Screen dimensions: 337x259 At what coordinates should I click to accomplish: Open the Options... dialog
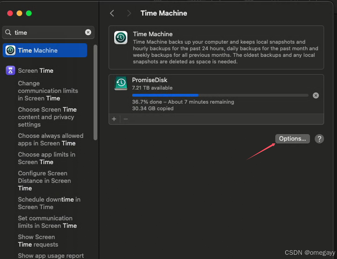click(293, 139)
